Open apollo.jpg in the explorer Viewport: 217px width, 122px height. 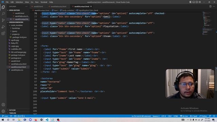click(x=15, y=40)
